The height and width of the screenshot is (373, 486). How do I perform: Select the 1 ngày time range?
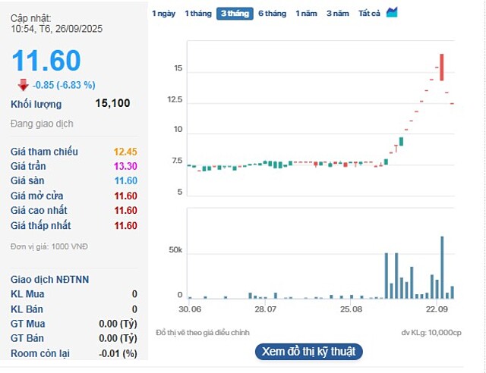[163, 14]
